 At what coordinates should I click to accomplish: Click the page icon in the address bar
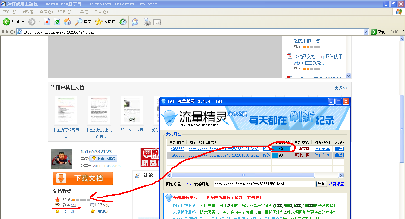pyautogui.click(x=20, y=32)
